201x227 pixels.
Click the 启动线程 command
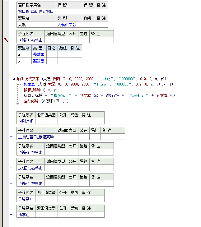[x=31, y=101]
